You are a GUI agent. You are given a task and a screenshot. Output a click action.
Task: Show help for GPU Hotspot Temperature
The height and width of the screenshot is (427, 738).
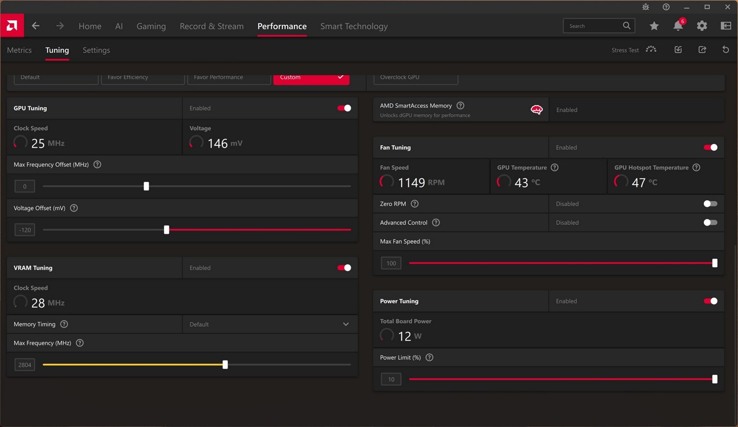pyautogui.click(x=696, y=167)
